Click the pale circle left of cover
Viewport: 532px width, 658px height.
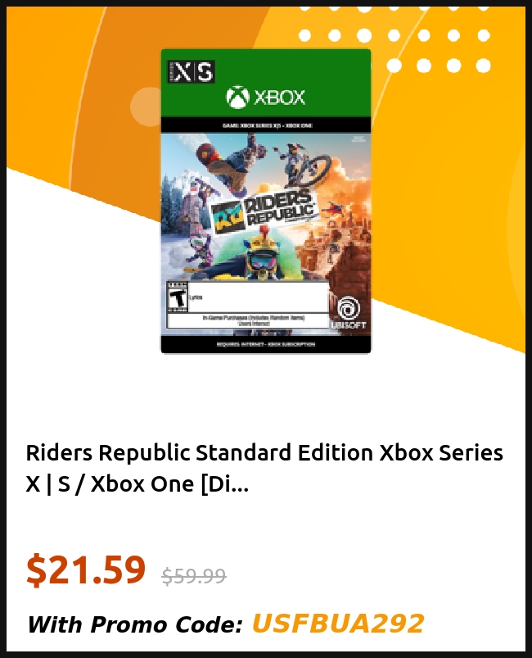[146, 105]
